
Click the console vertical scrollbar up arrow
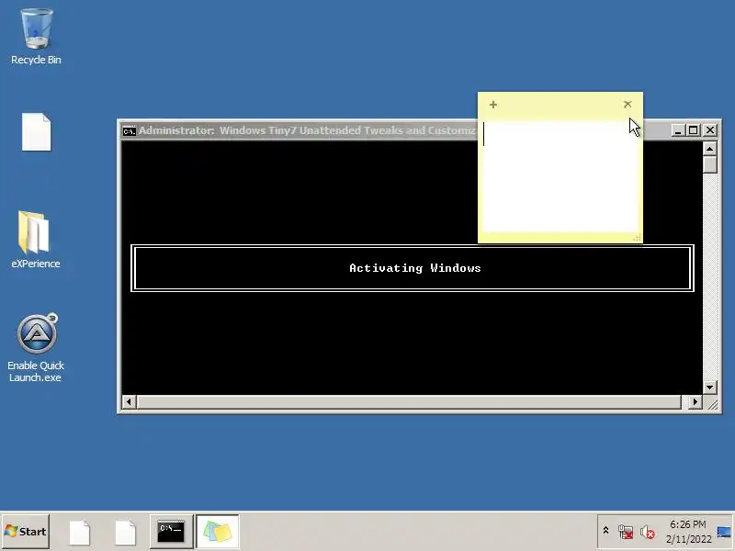(x=709, y=149)
